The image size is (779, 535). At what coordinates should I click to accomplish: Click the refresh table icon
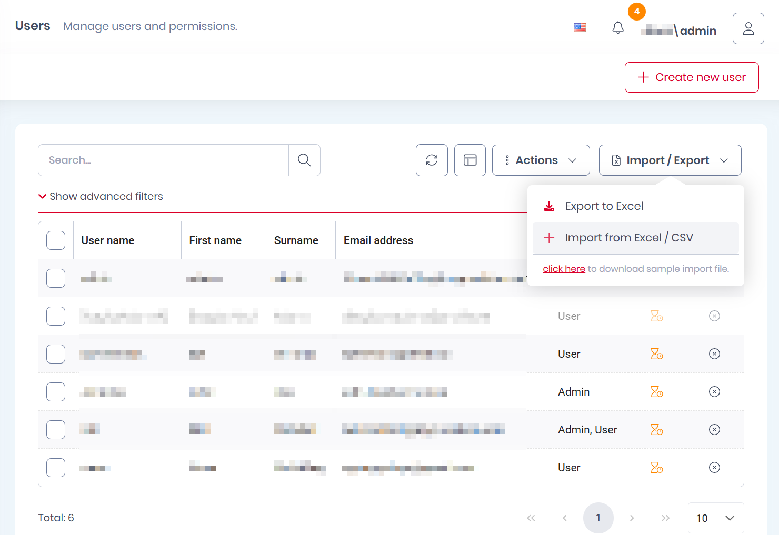432,160
